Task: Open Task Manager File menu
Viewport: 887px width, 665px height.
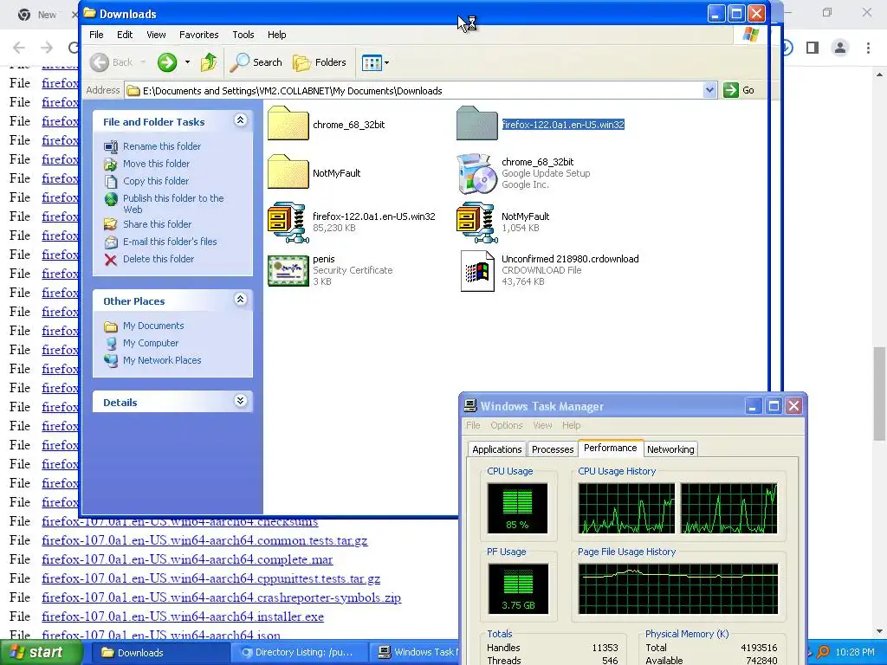Action: (x=473, y=425)
